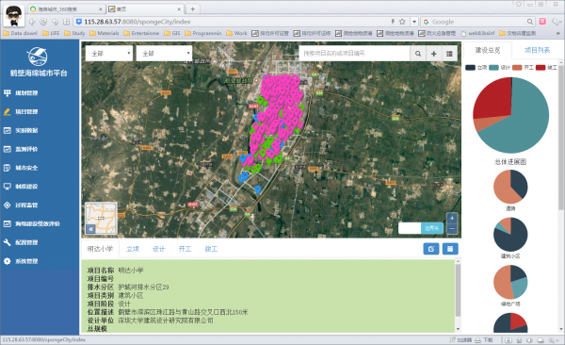Viewport: 565px width, 345px height.
Task: Open 系统管理 gear icon in sidebar
Action: click(8, 261)
